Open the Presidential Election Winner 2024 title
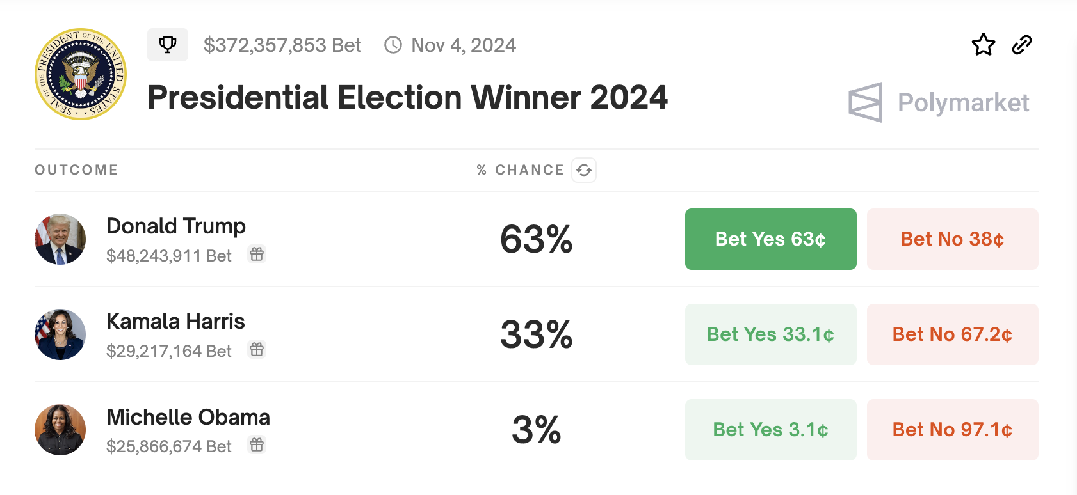The image size is (1077, 495). click(x=407, y=98)
